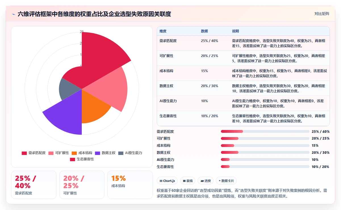The image size is (341, 210).
Task: Click the 20% / 30% table cell
Action: [210, 86]
